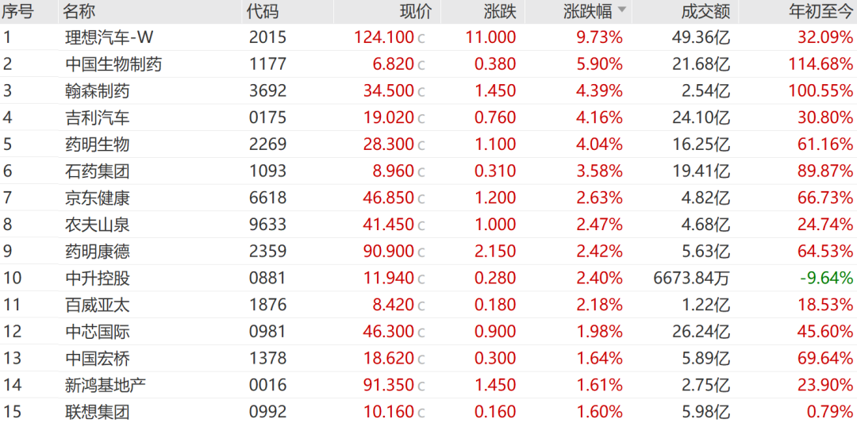
Task: Click the sort arrow beside 涨跌幅 header
Action: [x=622, y=10]
